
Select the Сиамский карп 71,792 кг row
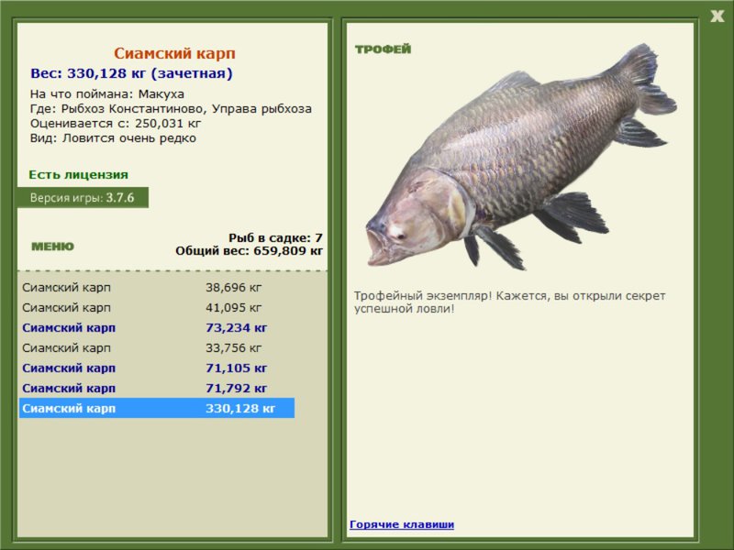pos(157,388)
